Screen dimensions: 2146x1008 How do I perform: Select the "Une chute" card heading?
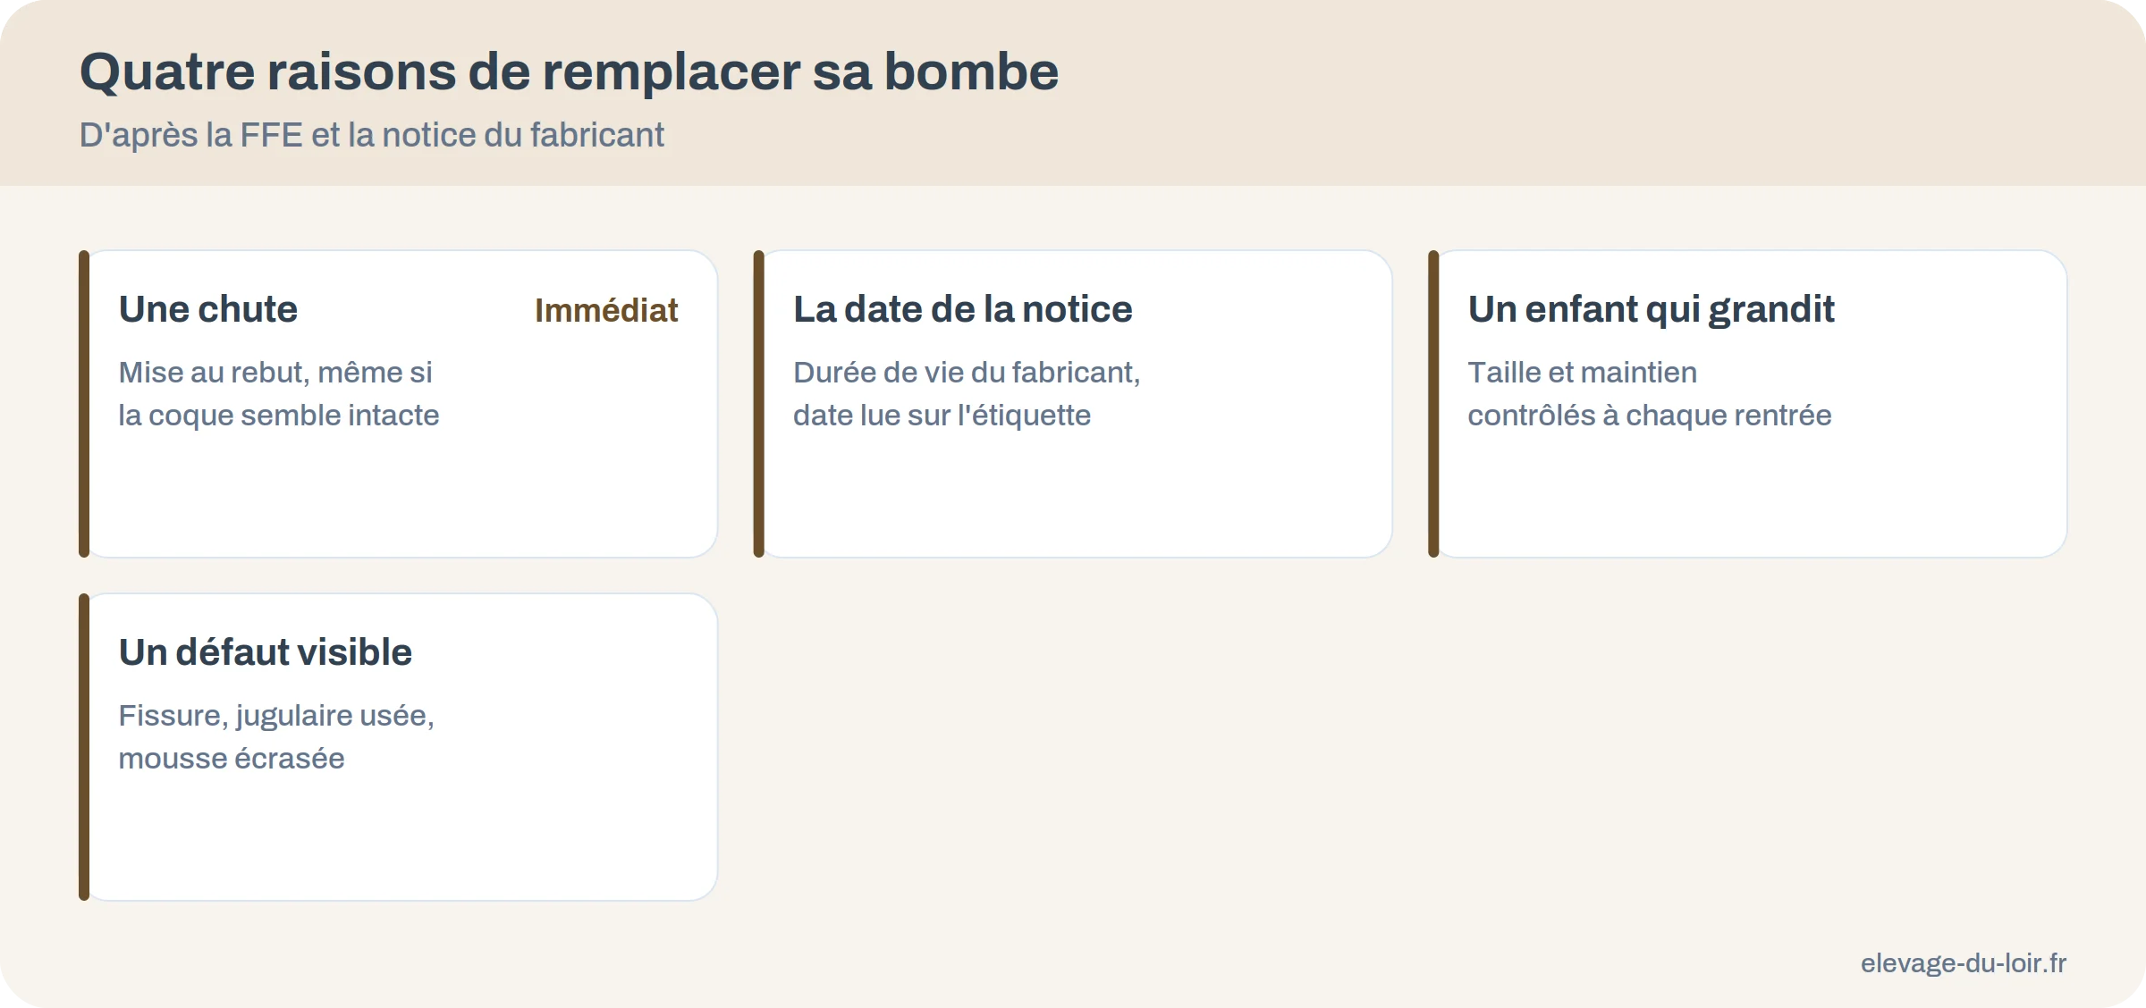(x=208, y=309)
